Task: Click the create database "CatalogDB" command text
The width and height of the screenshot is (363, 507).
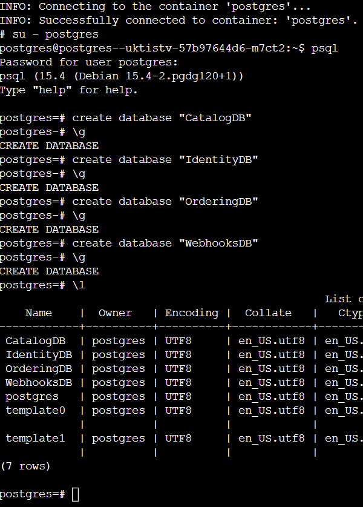Action: point(162,118)
